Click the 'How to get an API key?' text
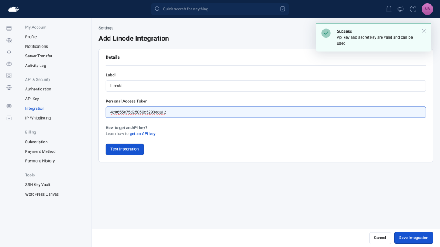The width and height of the screenshot is (440, 247). (126, 128)
